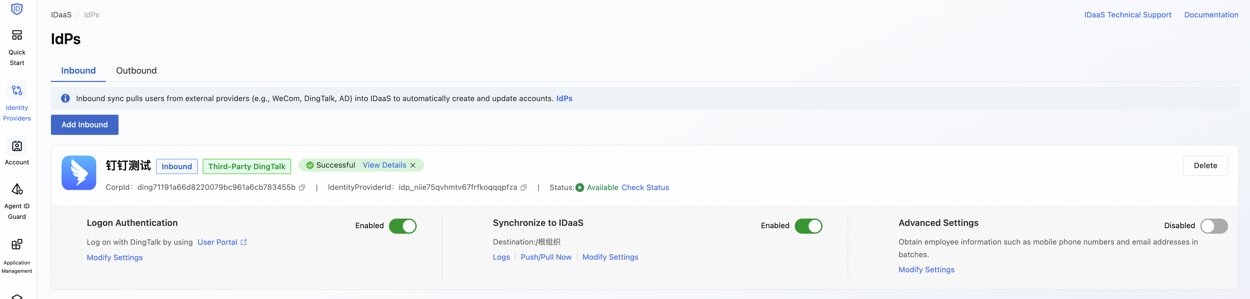The image size is (1250, 299).
Task: Open synchronization Logs link
Action: click(x=501, y=257)
